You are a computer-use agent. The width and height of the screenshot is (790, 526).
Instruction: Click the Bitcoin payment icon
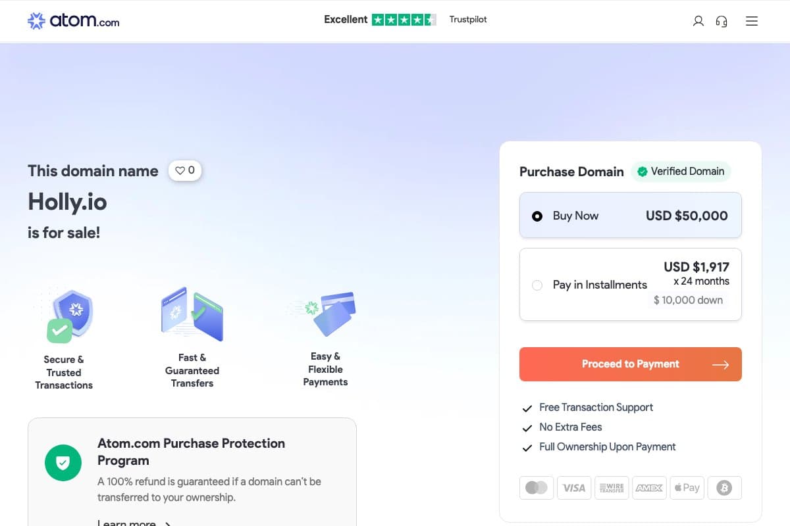[724, 488]
